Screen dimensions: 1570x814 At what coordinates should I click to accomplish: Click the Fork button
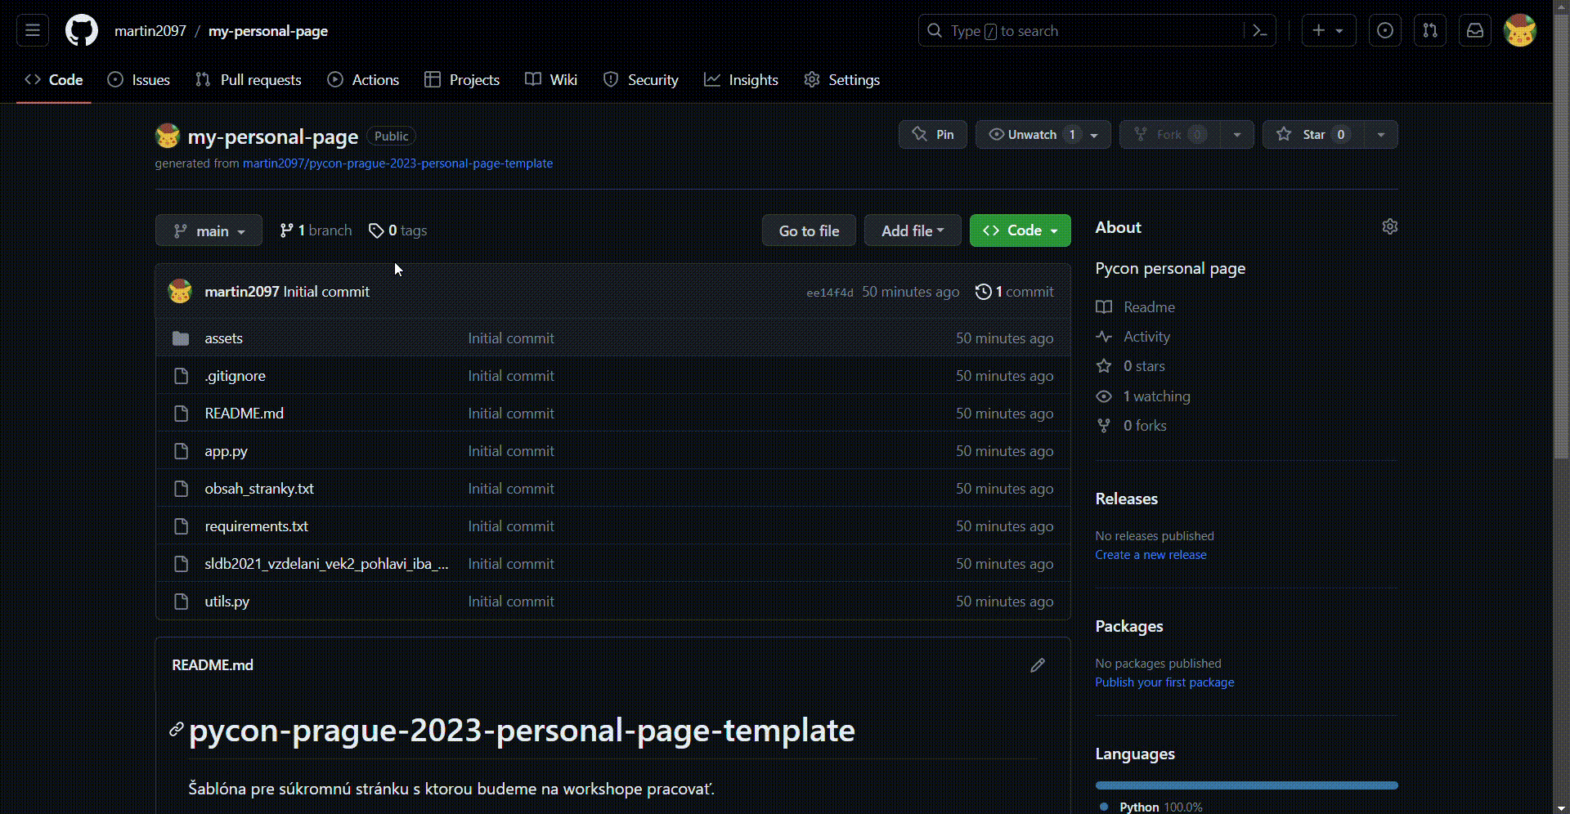(1170, 135)
